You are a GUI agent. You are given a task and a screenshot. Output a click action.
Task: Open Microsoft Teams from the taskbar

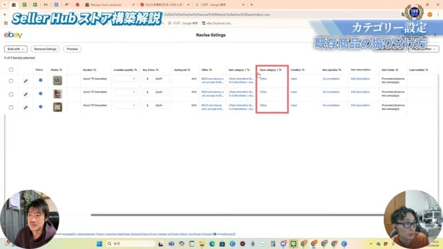coord(171,244)
